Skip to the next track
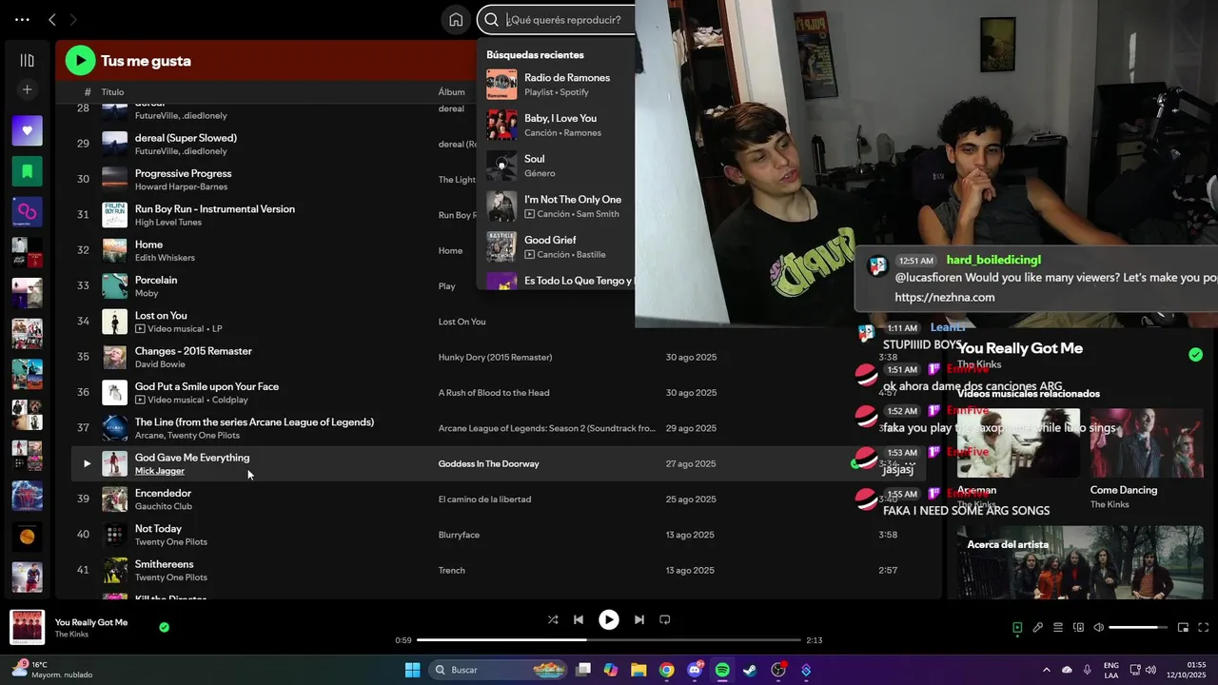The image size is (1218, 685). coord(639,619)
